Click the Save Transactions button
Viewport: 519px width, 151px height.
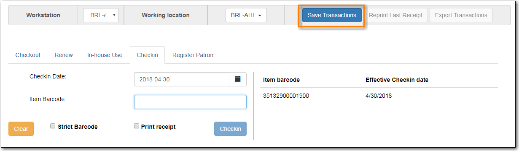[332, 15]
